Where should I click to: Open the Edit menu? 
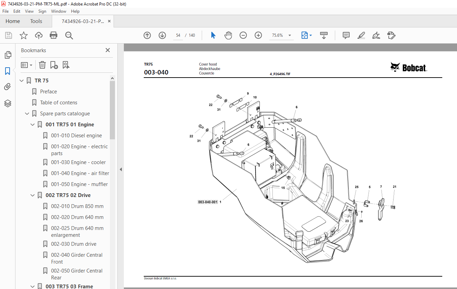17,11
